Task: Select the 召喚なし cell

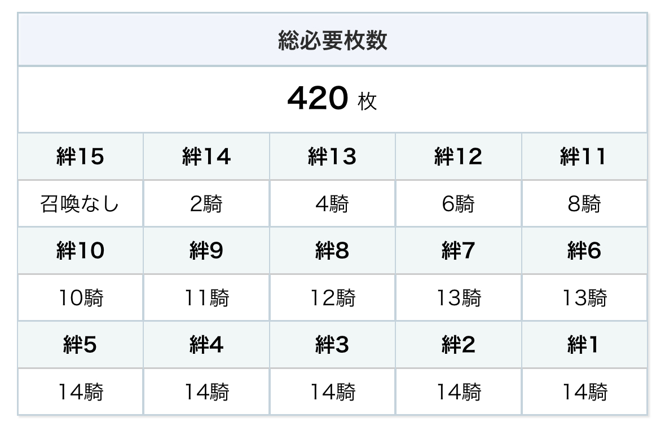Action: click(80, 203)
